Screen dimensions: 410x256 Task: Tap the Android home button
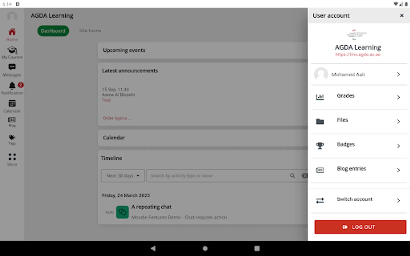coord(205,248)
